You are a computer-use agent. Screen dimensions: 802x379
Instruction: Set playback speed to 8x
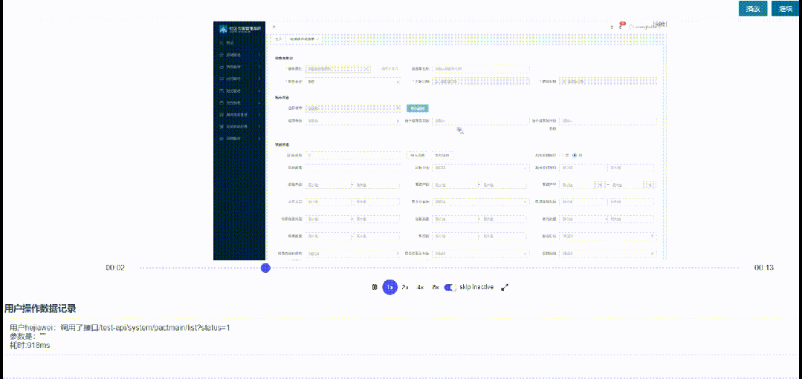click(x=436, y=288)
